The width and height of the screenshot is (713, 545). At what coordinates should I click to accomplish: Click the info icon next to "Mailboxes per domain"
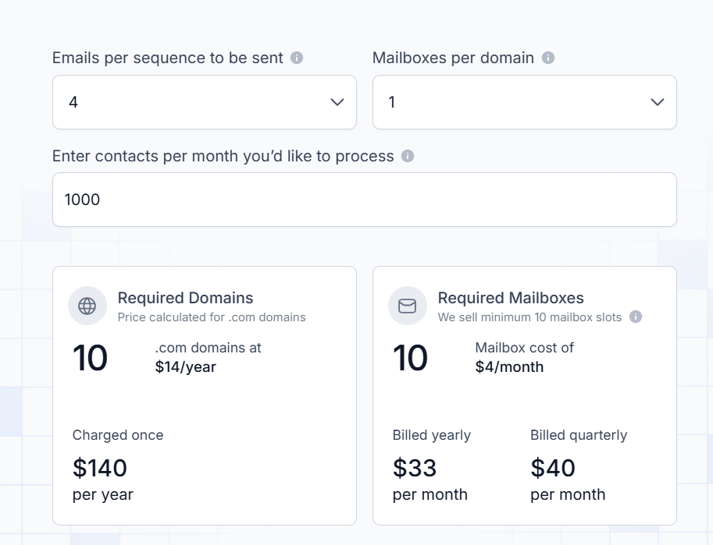click(x=549, y=57)
